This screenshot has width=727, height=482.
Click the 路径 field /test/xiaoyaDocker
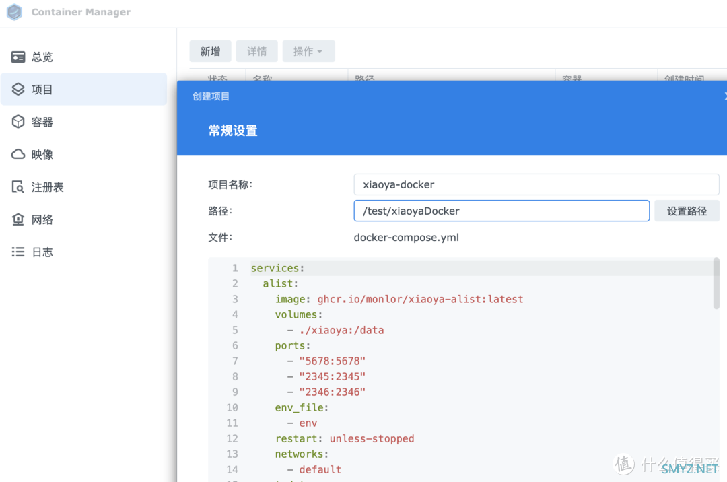501,211
